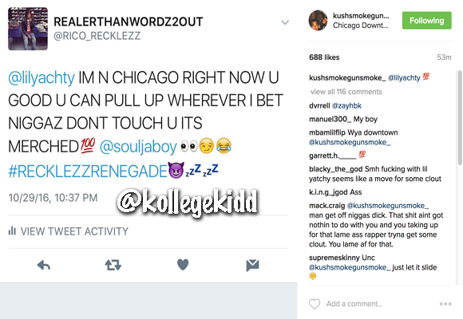The height and width of the screenshot is (319, 463).
Task: Click the comments panel scrollbar
Action: pyautogui.click(x=460, y=118)
